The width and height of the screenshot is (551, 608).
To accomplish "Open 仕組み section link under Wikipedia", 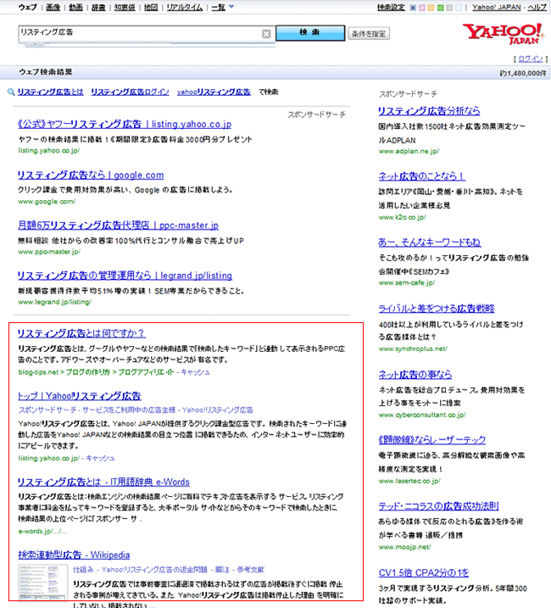I will (83, 570).
